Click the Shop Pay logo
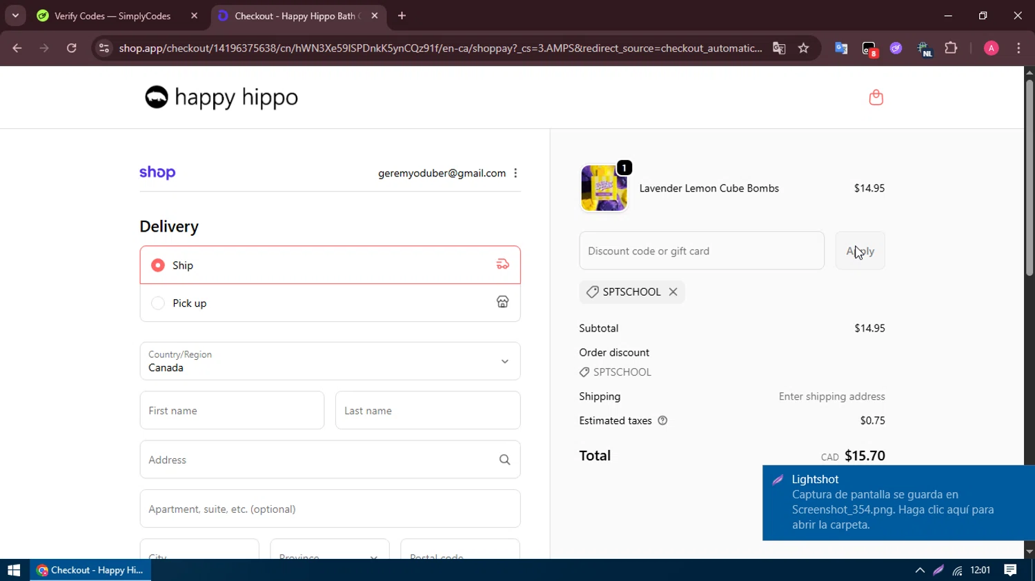The image size is (1035, 581). point(157,172)
